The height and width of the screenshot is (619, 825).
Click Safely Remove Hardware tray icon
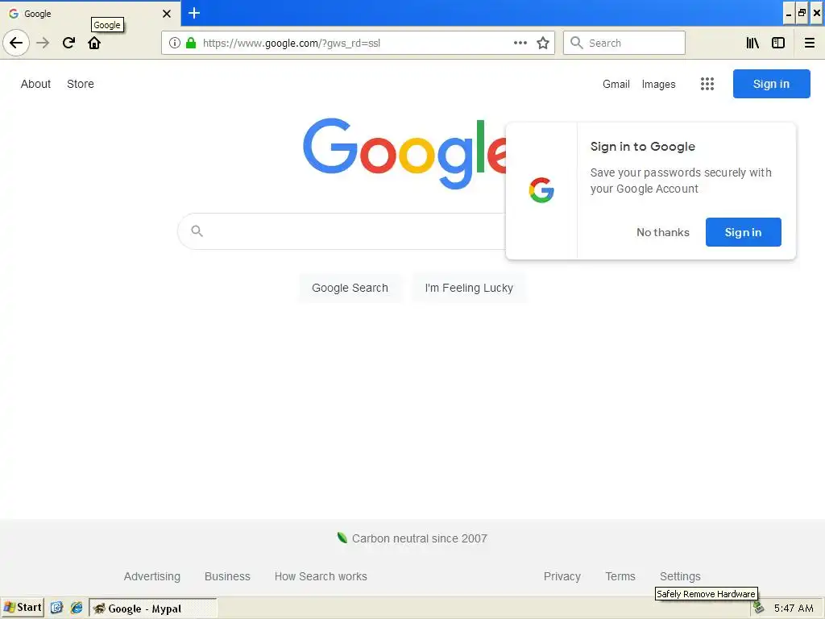[x=759, y=608]
